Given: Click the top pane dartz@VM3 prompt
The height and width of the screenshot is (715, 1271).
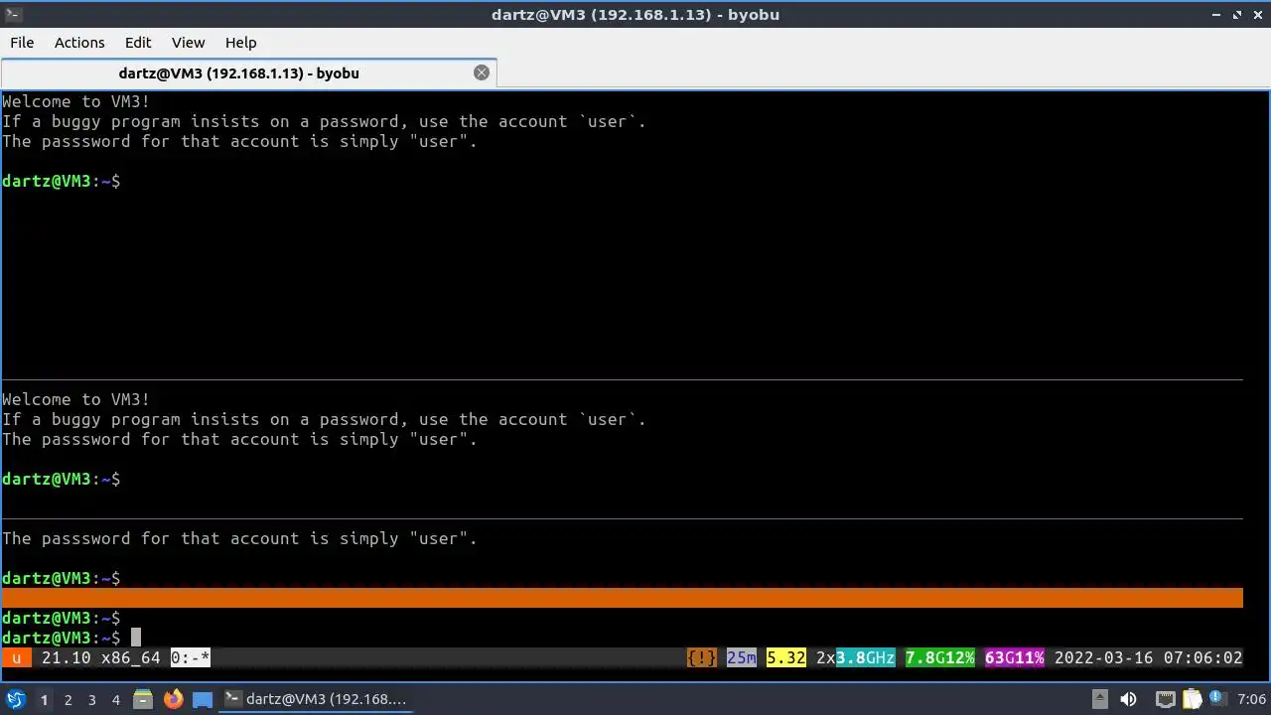Looking at the screenshot, I should point(62,181).
